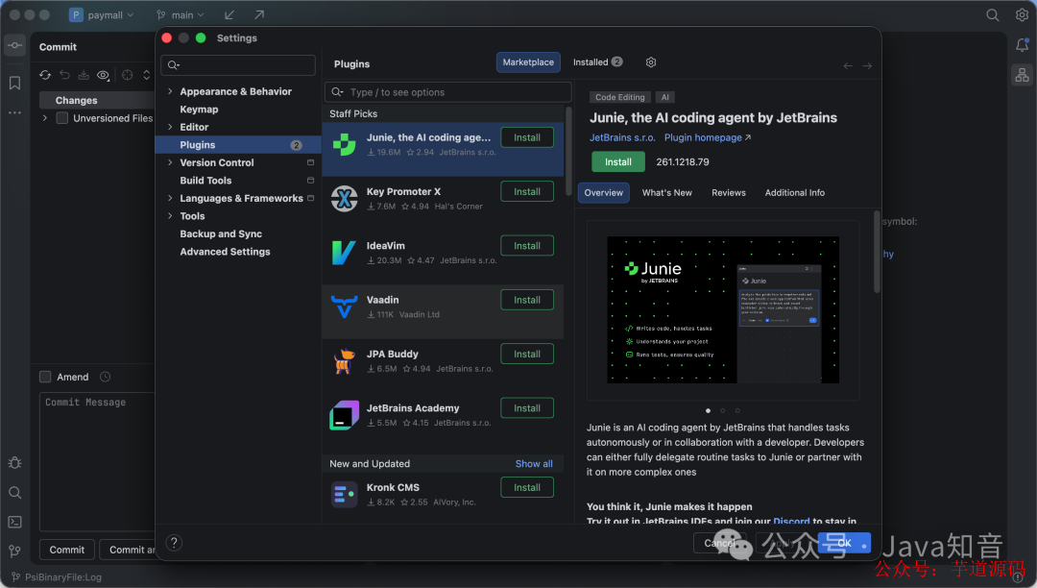Click the Rollback icon in Commit toolbar
The height and width of the screenshot is (588, 1037).
pos(64,75)
